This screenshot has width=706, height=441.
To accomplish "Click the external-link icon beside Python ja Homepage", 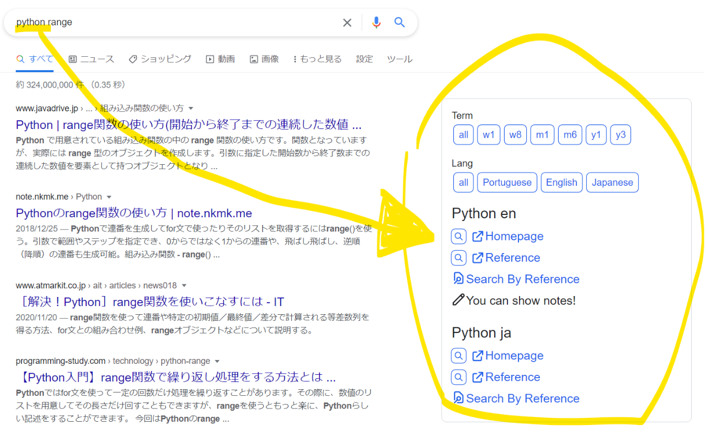I will point(479,356).
